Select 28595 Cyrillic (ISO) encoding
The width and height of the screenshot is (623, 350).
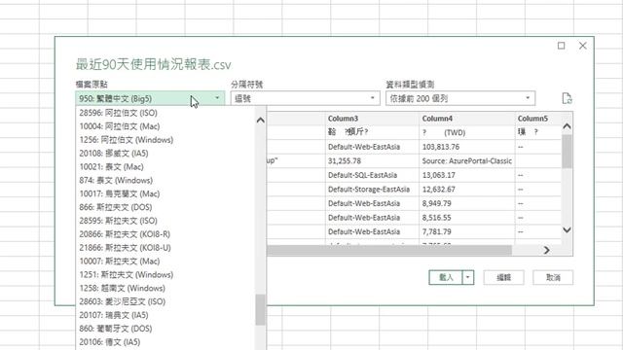click(165, 221)
